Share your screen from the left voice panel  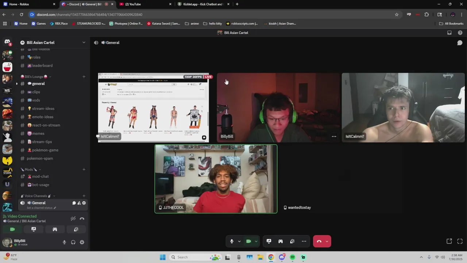[x=34, y=229]
